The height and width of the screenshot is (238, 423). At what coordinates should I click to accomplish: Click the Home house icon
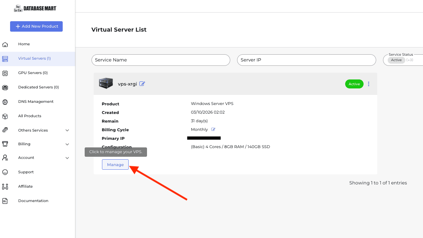coord(5,45)
